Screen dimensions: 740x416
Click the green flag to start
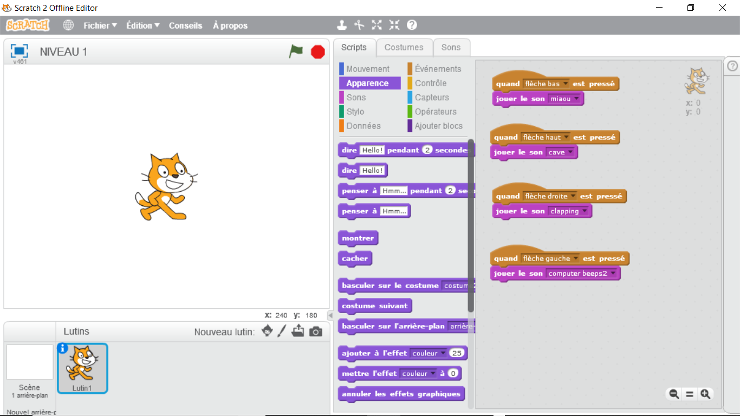click(296, 51)
